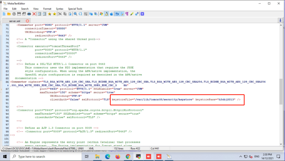This screenshot has height=161, width=285.
Task: Click the blue down-arrow icon beside tab bar
Action: (x=280, y=20)
